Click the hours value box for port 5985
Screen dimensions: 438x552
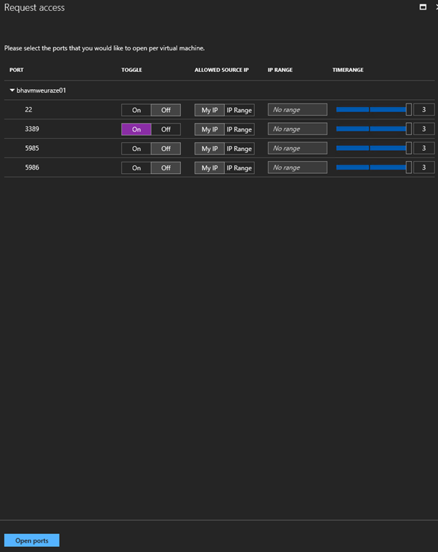424,149
